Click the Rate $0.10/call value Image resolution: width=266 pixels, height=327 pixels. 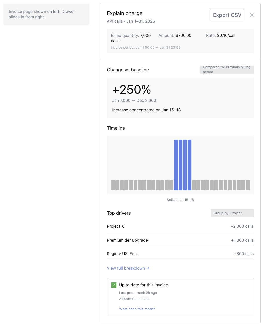click(226, 36)
